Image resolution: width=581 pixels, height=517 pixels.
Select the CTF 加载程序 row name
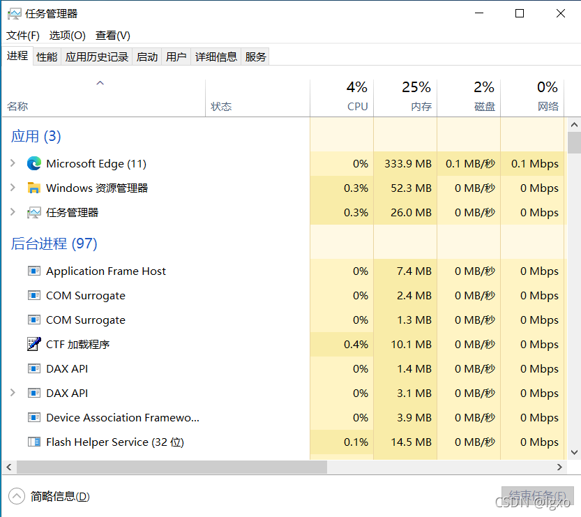(78, 344)
